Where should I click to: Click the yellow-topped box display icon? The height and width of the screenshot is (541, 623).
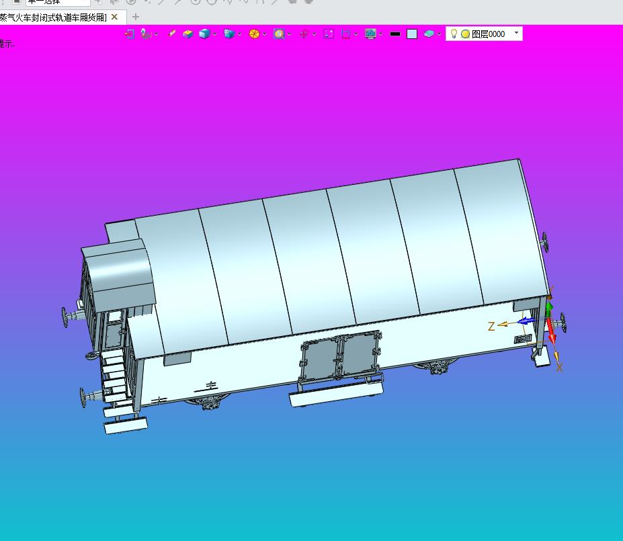188,34
